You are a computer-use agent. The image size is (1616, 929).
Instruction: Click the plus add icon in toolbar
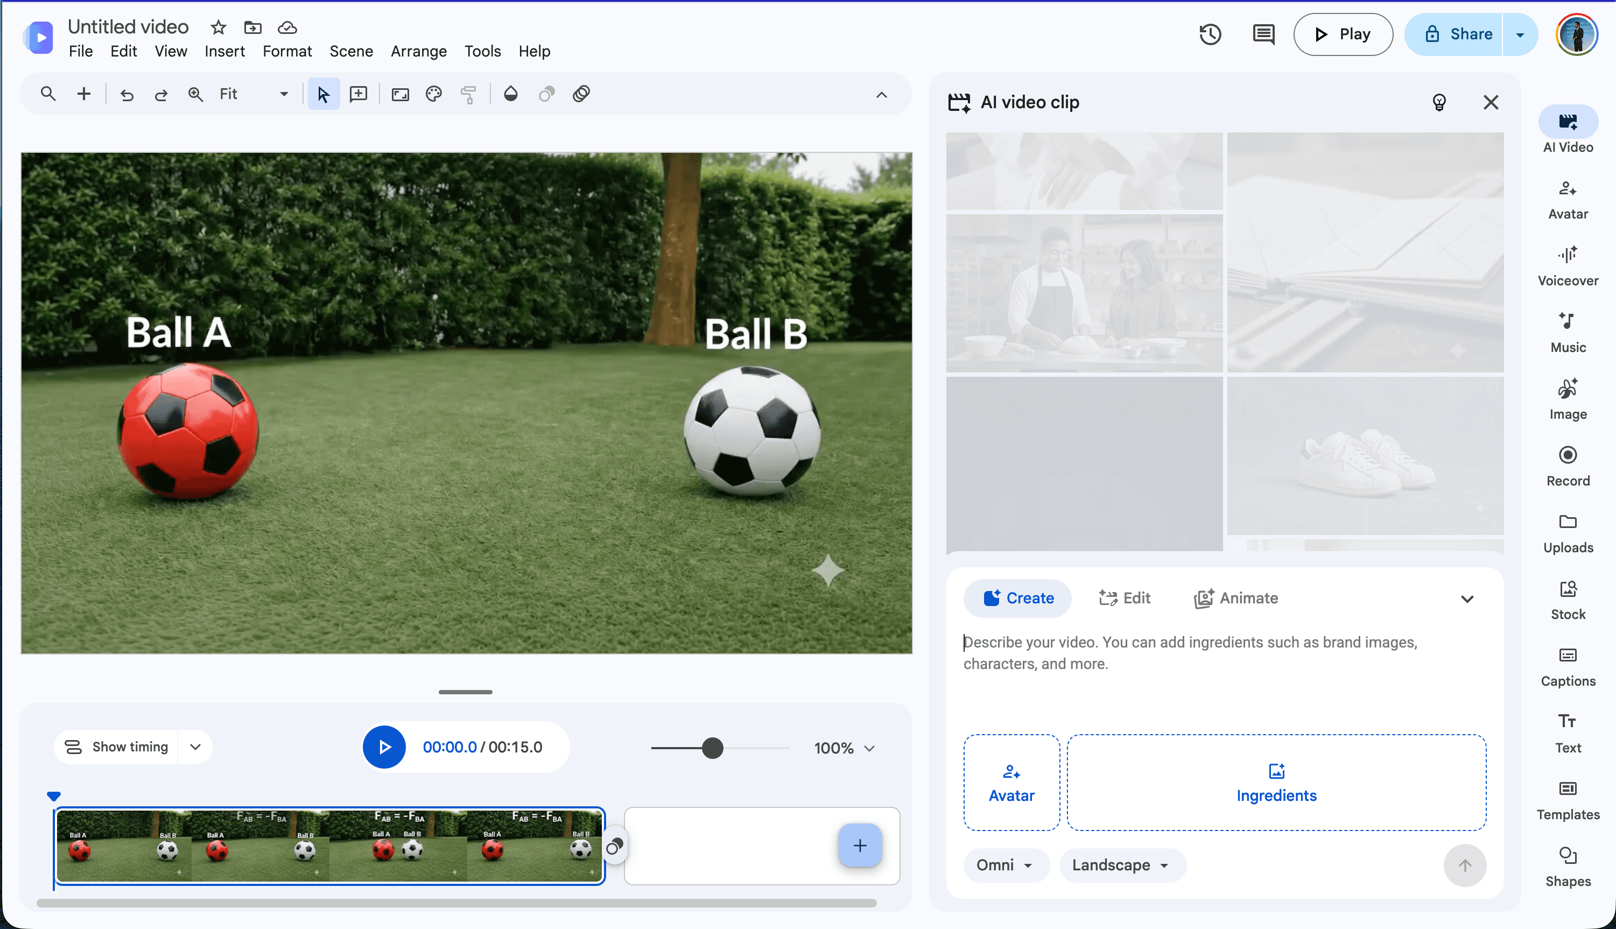click(83, 94)
